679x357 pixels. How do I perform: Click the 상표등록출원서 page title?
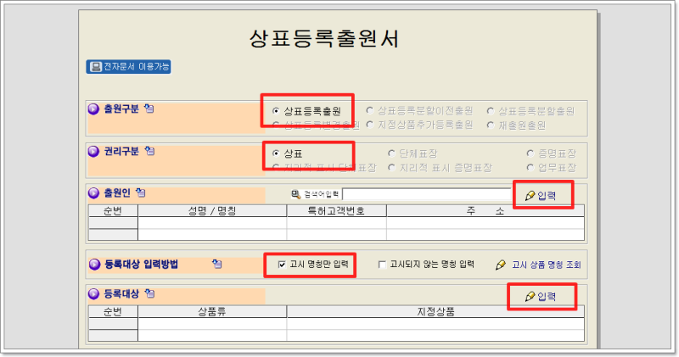[324, 38]
